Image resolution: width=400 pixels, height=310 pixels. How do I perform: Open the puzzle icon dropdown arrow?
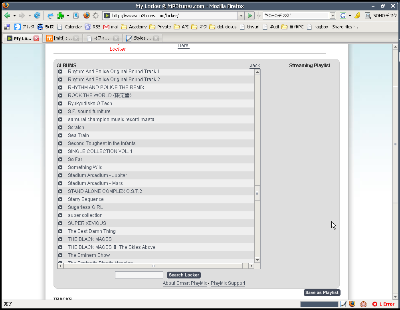point(68,16)
